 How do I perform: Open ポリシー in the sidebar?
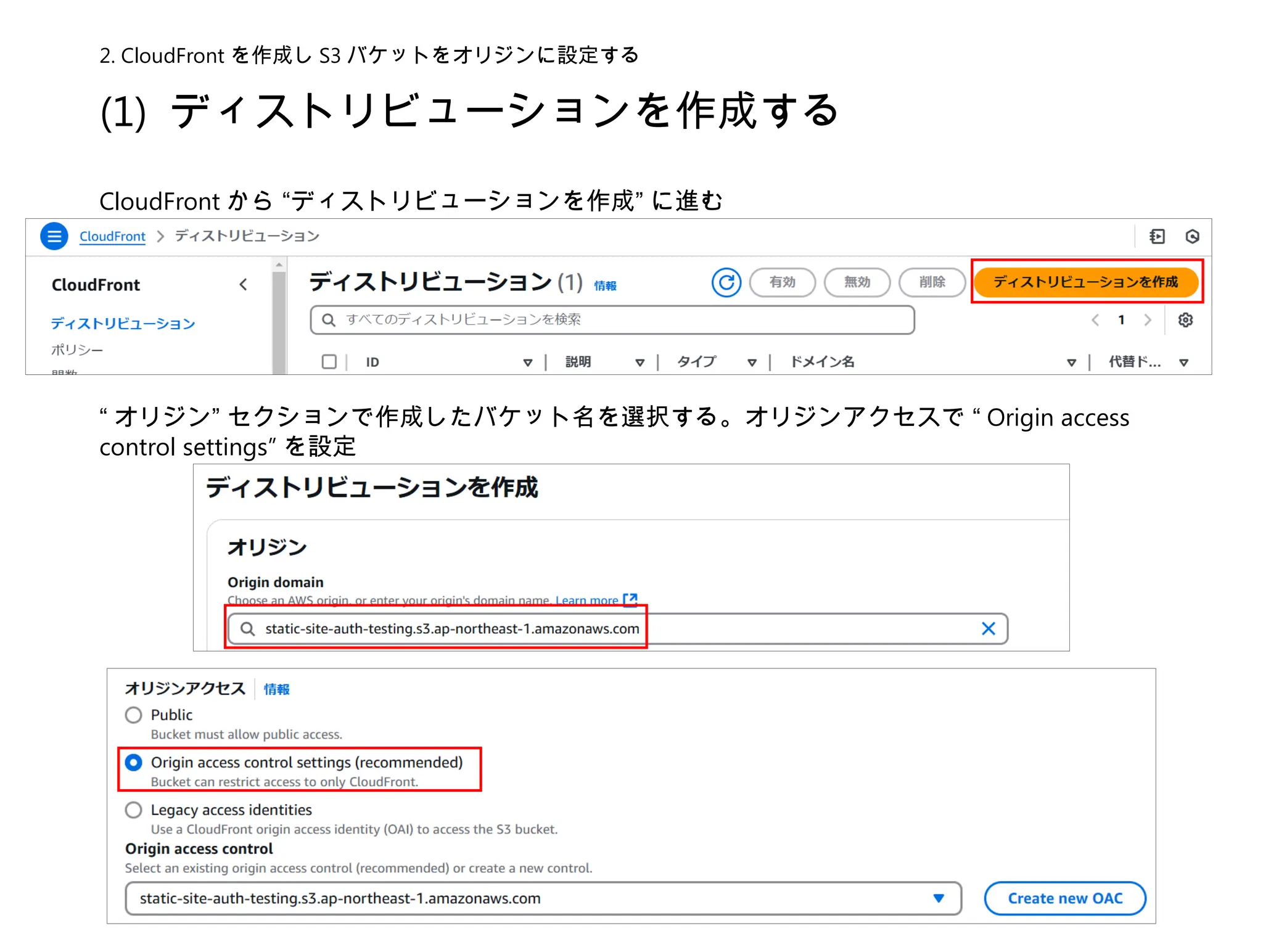(77, 350)
